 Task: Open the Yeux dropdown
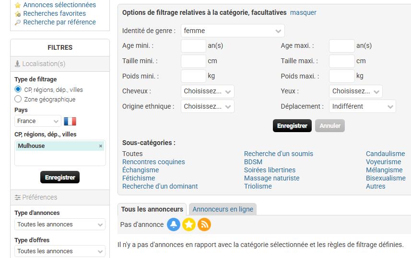(x=356, y=91)
